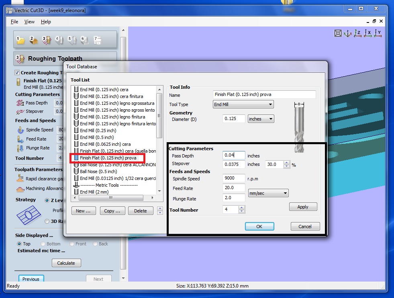Screen dimensions: 394x298
Task: Select End Mill (2 mm) tool
Action: pyautogui.click(x=94, y=192)
